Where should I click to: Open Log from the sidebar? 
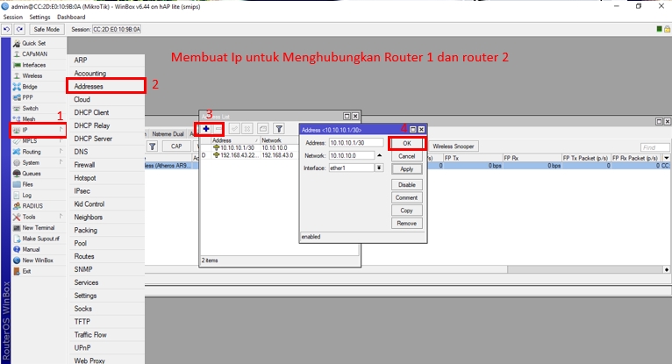point(26,196)
